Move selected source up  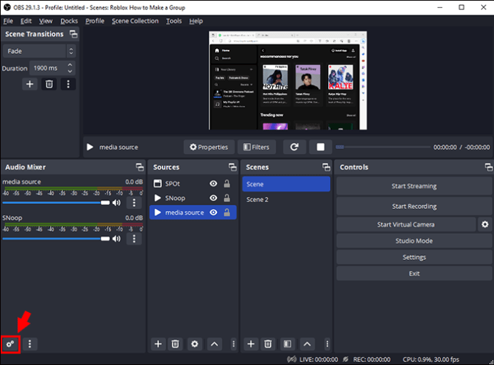214,344
